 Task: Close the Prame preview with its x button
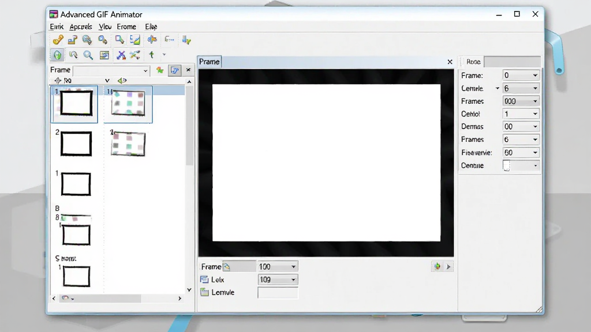coord(450,62)
